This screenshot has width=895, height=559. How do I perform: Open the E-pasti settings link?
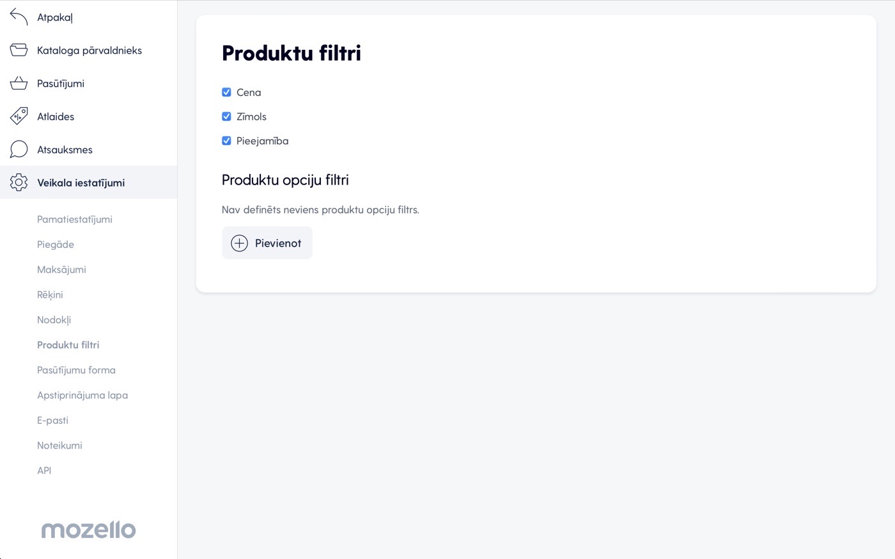(52, 420)
